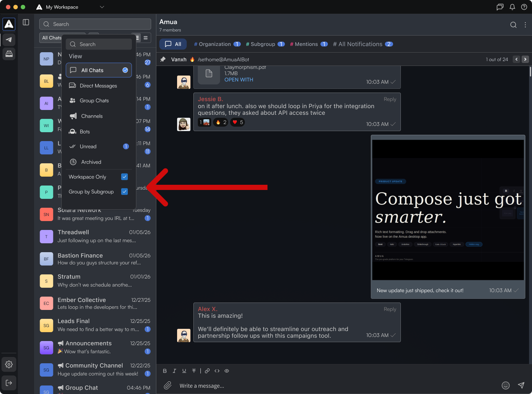Image resolution: width=532 pixels, height=394 pixels.
Task: Expand the My Workspace dropdown
Action: point(102,7)
